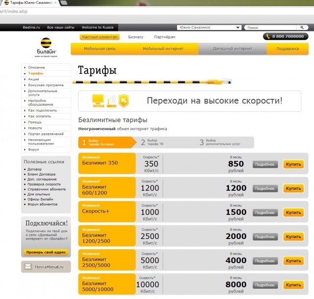
Task: Click the search magnifier icon
Action: click(302, 28)
